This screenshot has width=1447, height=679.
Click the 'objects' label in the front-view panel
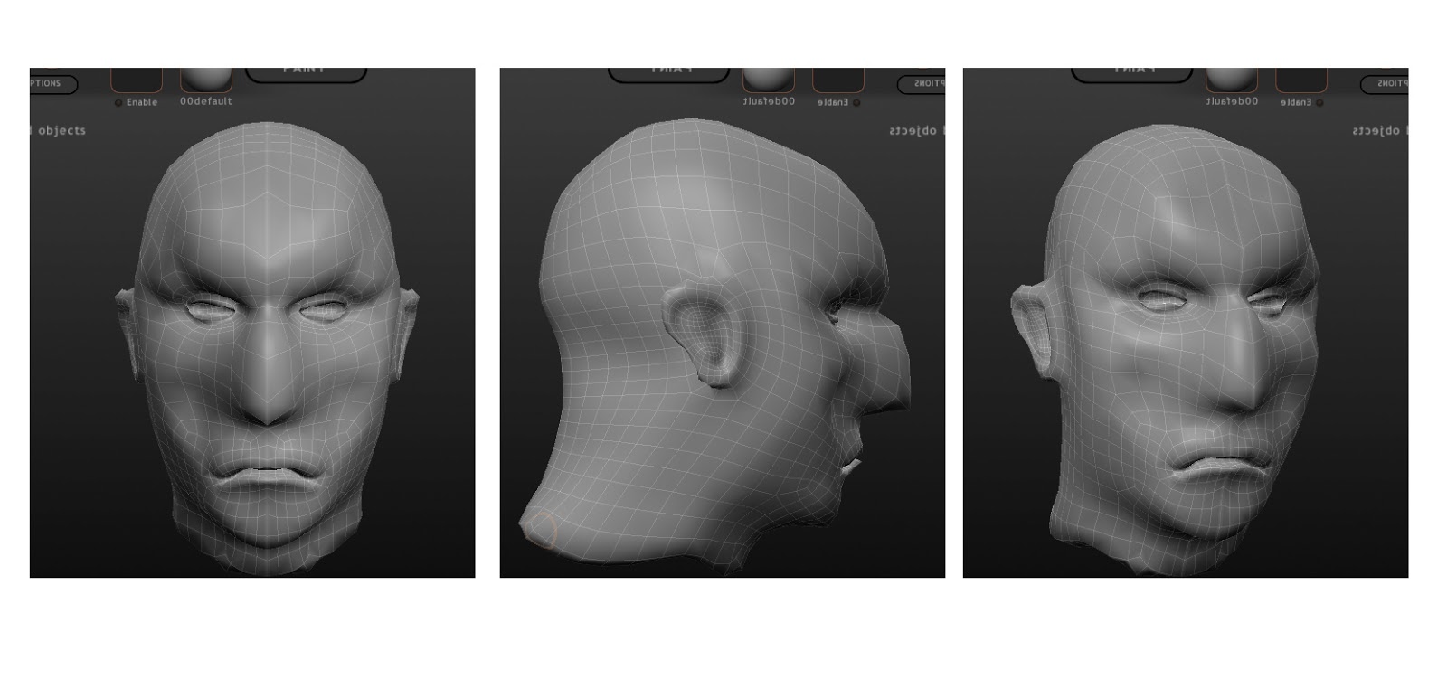point(61,131)
